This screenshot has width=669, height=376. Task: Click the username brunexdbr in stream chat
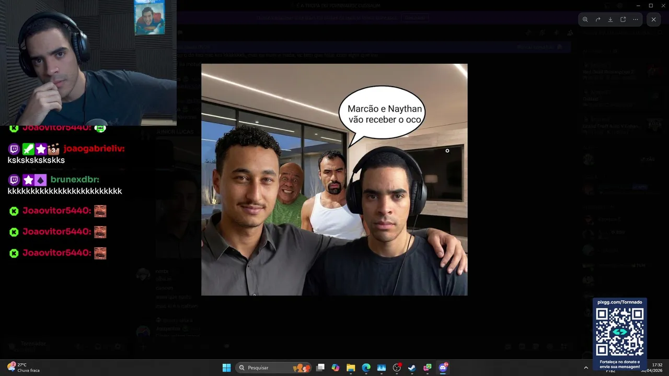[75, 180]
